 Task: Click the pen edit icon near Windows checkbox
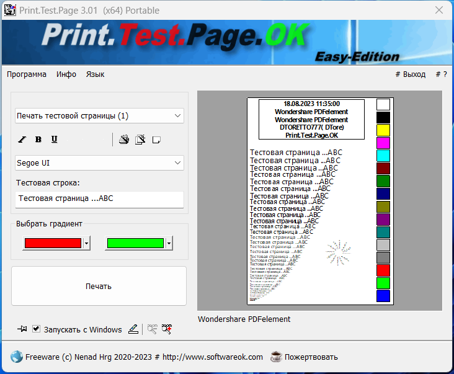coord(133,329)
